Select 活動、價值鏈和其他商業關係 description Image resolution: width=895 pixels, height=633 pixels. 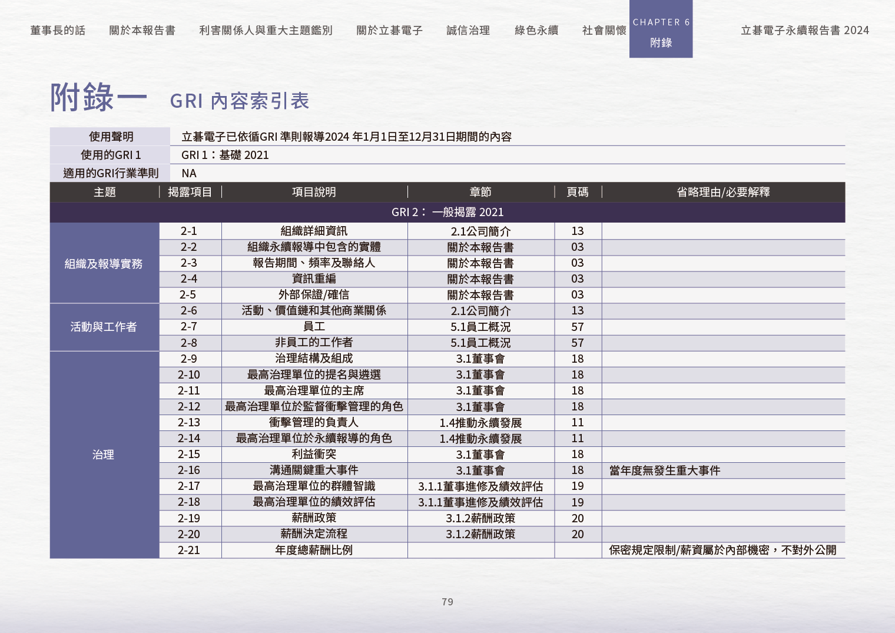tap(314, 310)
